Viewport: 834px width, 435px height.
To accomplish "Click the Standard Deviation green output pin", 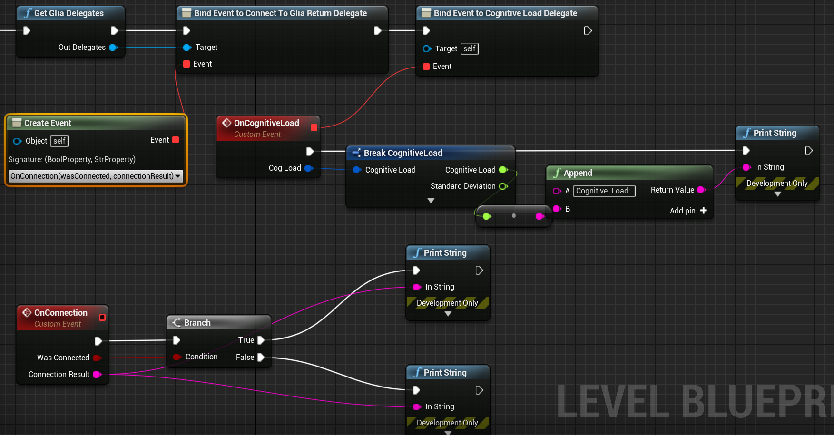I will (x=503, y=186).
